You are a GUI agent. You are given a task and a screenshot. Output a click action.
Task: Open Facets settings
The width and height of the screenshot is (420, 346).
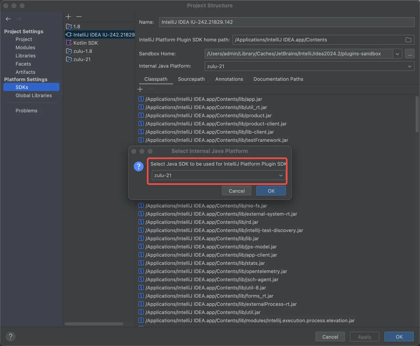point(23,64)
